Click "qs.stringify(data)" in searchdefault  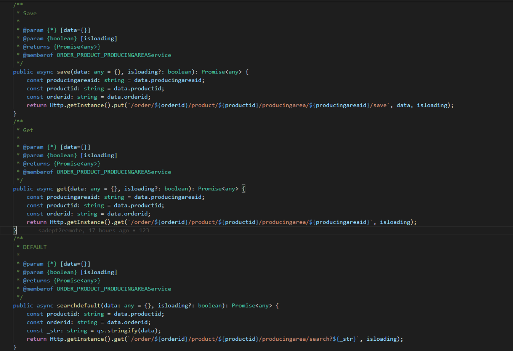click(127, 331)
